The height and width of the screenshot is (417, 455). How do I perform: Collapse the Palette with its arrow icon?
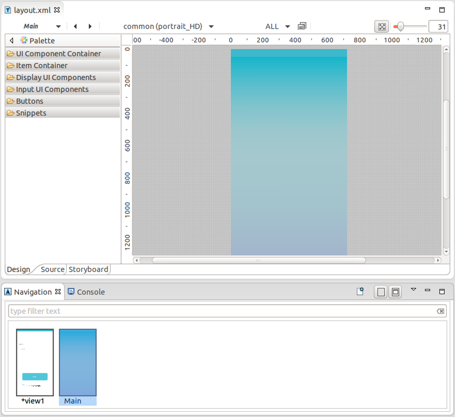coord(12,41)
